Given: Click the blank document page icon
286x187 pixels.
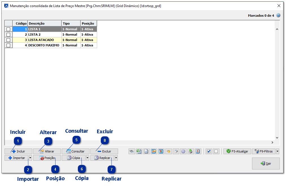Looking at the screenshot, I should [x=146, y=151].
